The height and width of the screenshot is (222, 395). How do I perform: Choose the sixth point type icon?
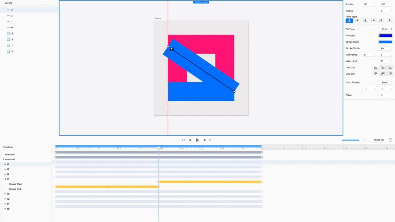pos(389,21)
